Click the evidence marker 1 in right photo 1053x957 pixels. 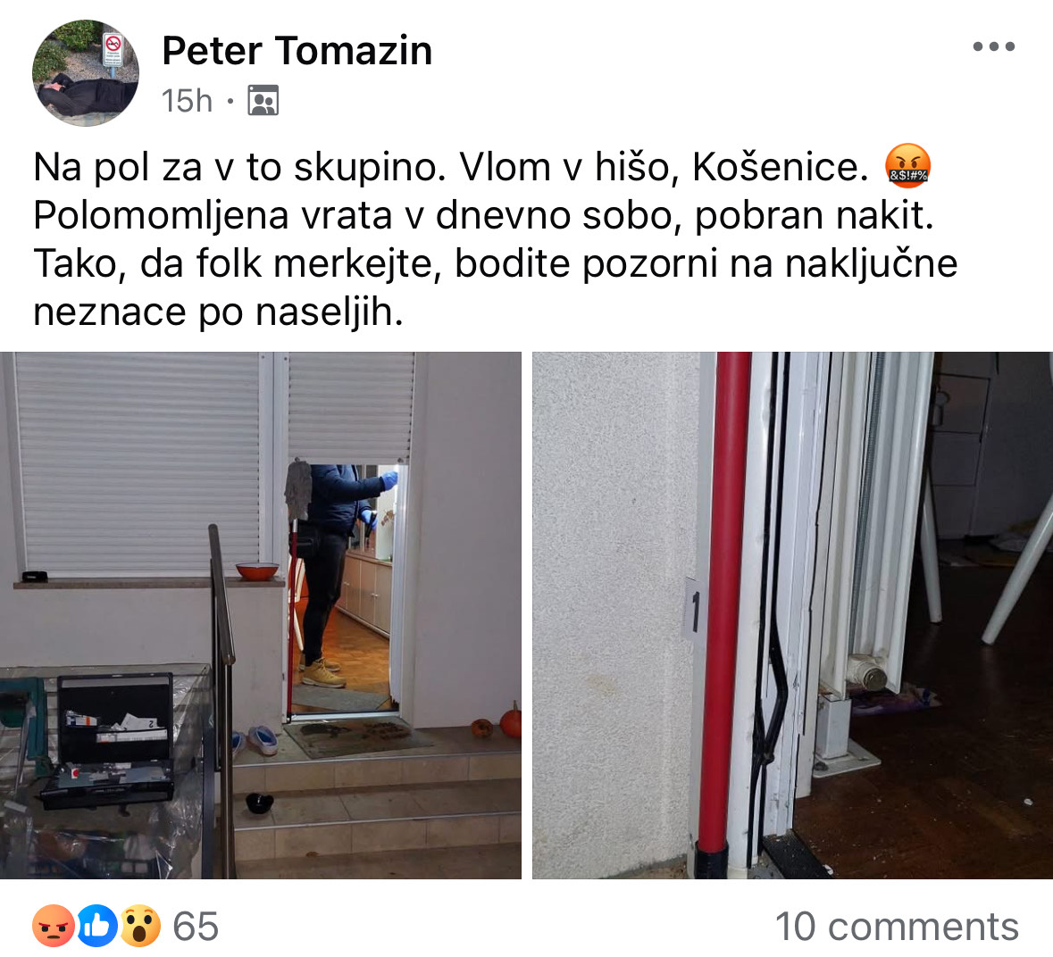click(693, 610)
